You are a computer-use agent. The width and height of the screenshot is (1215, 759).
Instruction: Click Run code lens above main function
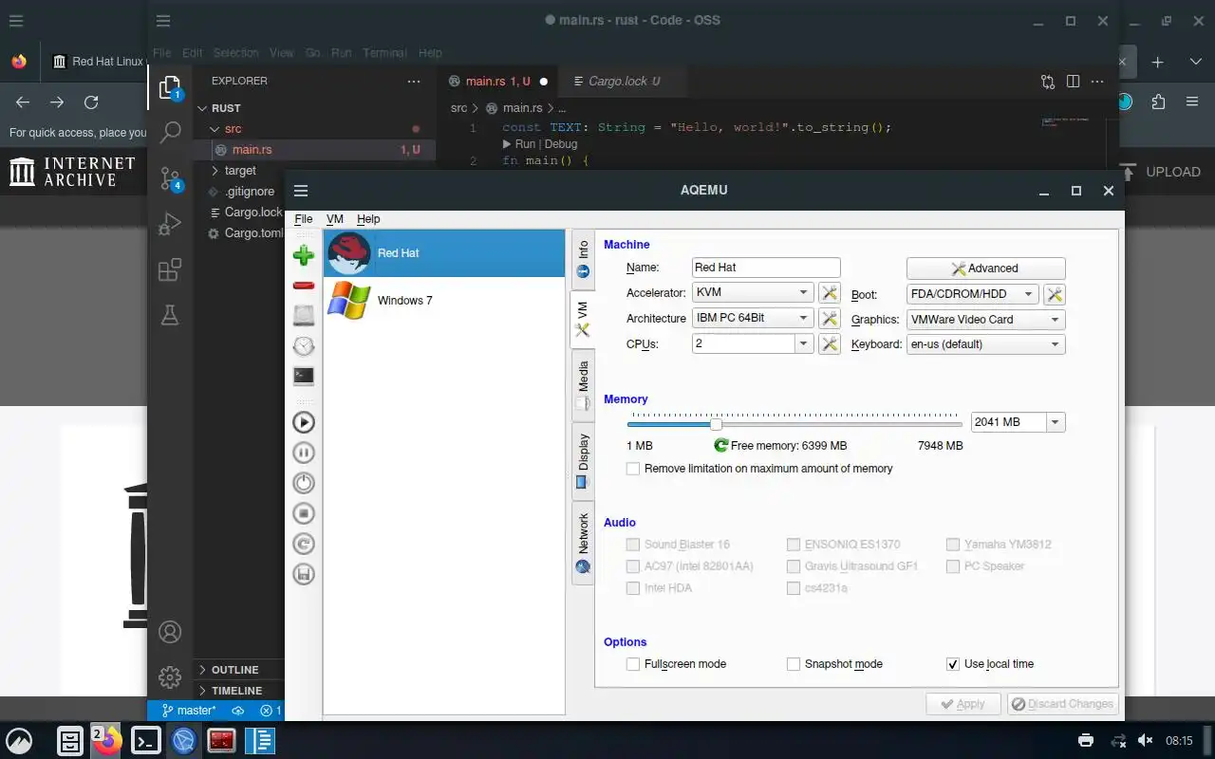pyautogui.click(x=525, y=144)
